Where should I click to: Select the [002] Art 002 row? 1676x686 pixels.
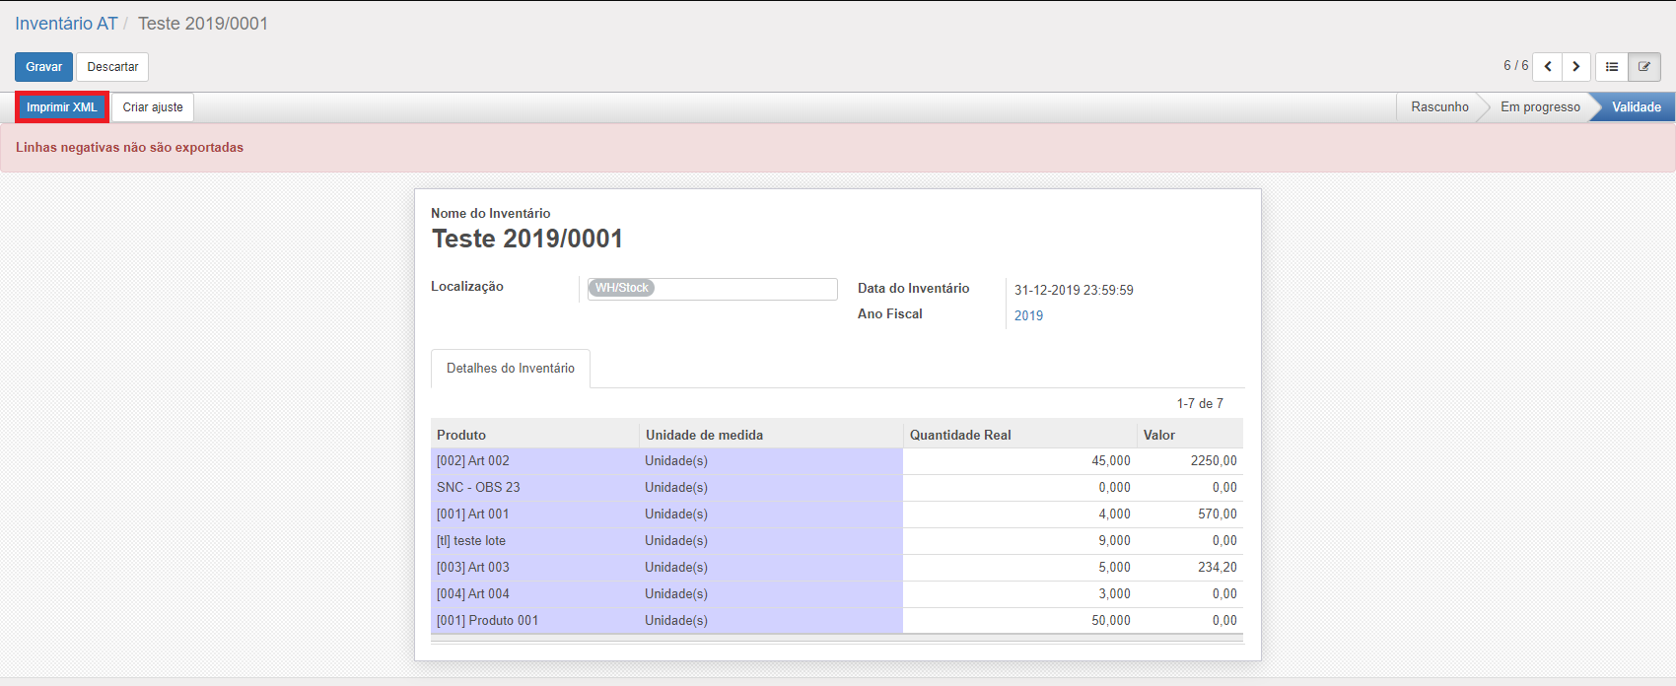click(x=473, y=461)
